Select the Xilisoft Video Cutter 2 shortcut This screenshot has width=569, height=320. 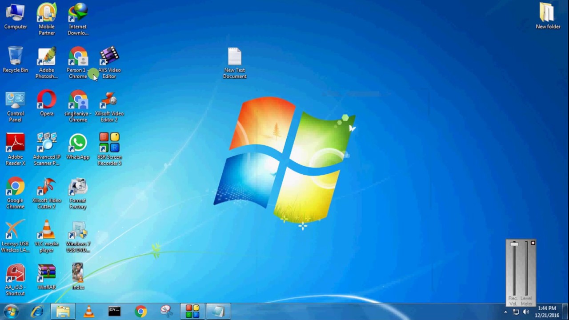46,193
